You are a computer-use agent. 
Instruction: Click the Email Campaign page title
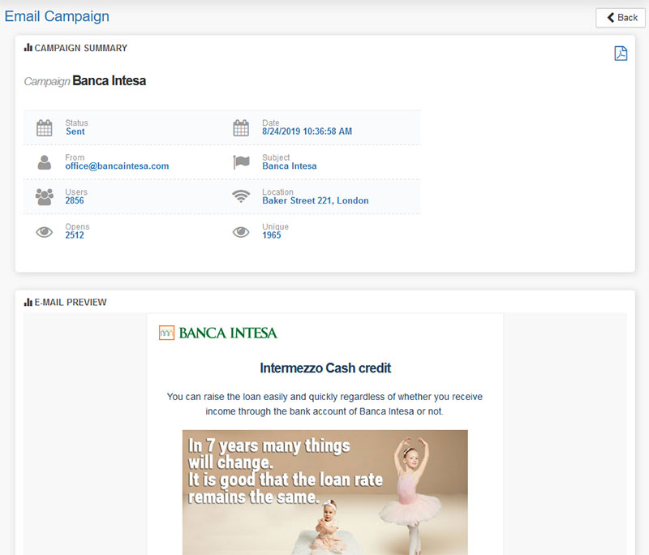point(57,16)
